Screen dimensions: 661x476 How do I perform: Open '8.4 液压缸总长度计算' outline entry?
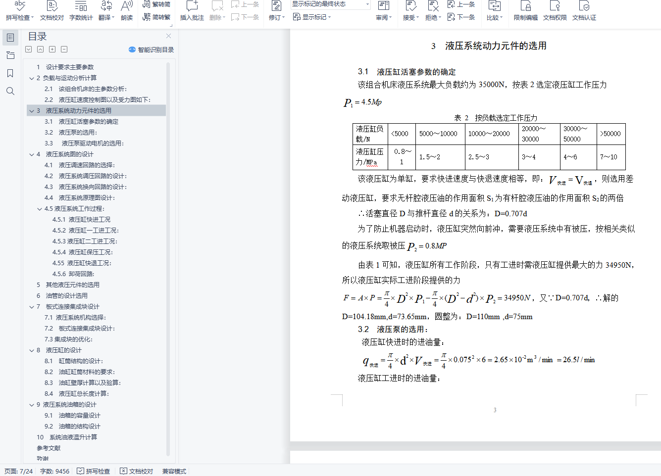pyautogui.click(x=77, y=394)
